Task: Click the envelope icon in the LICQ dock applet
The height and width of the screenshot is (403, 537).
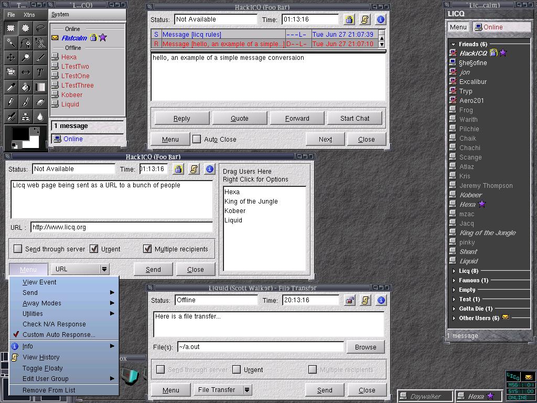Action: tap(529, 377)
